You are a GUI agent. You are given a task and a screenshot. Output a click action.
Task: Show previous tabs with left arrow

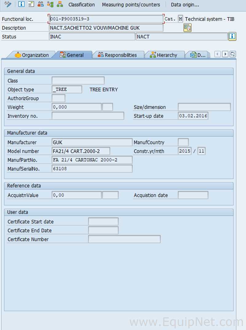pos(217,54)
